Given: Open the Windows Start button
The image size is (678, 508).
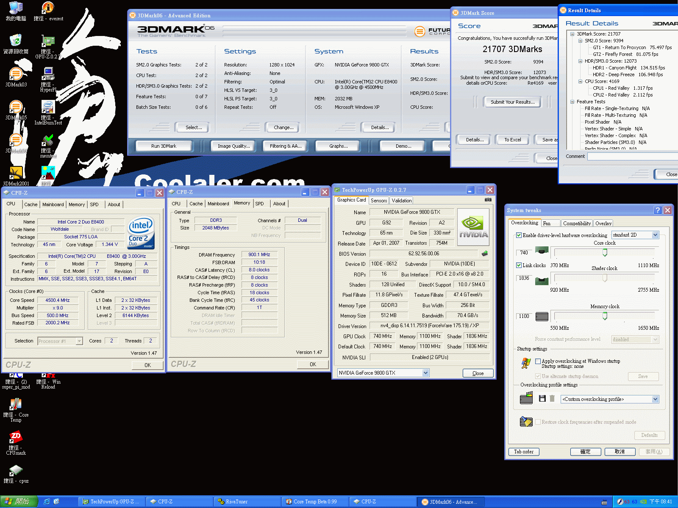Looking at the screenshot, I should coord(19,502).
